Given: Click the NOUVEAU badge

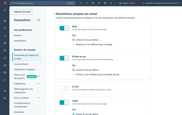Looking at the screenshot, I should point(32,77).
